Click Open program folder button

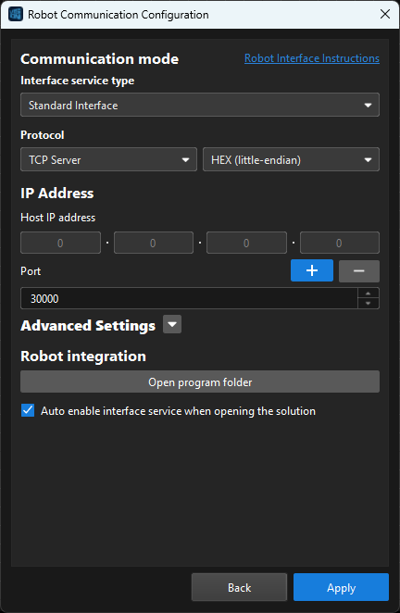point(200,382)
